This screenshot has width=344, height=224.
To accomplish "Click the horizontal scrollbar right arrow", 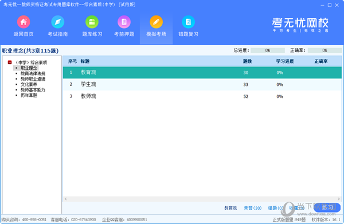I will tap(339, 199).
